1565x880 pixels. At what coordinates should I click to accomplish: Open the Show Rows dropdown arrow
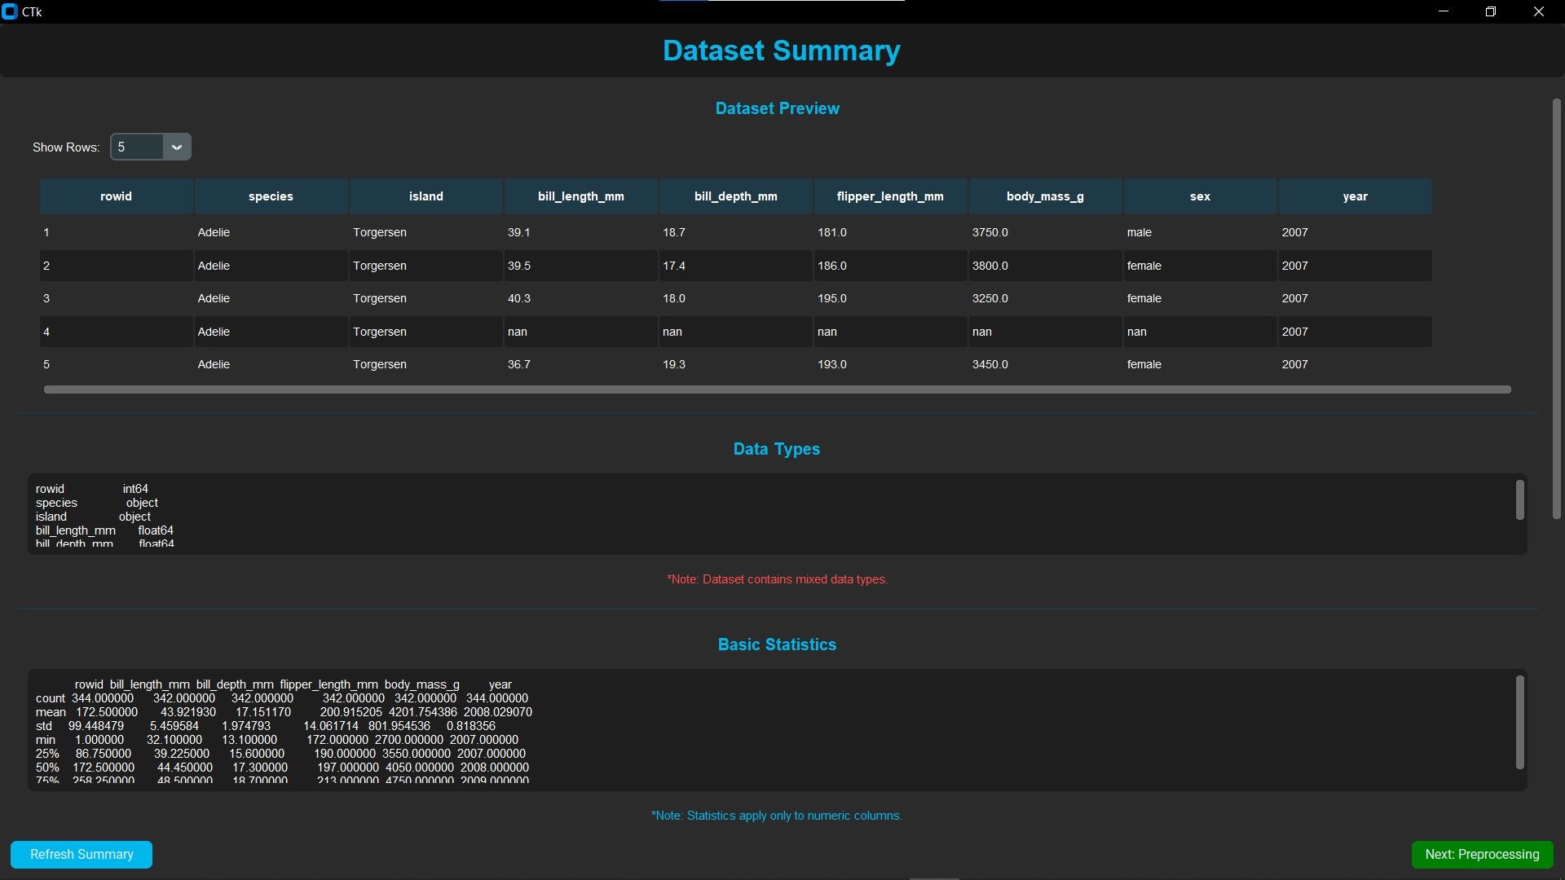pos(177,147)
